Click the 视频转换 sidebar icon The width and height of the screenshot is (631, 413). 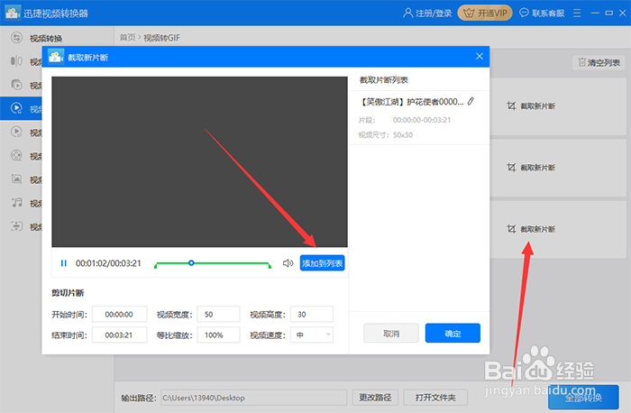tap(16, 38)
